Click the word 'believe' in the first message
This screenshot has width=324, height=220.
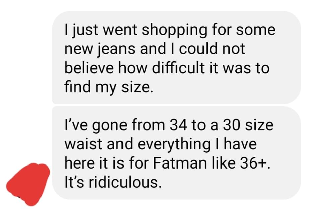tap(89, 68)
